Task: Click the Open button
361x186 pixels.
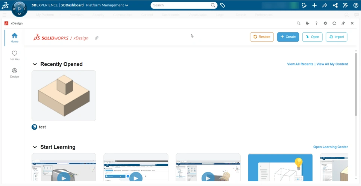Action: click(312, 37)
